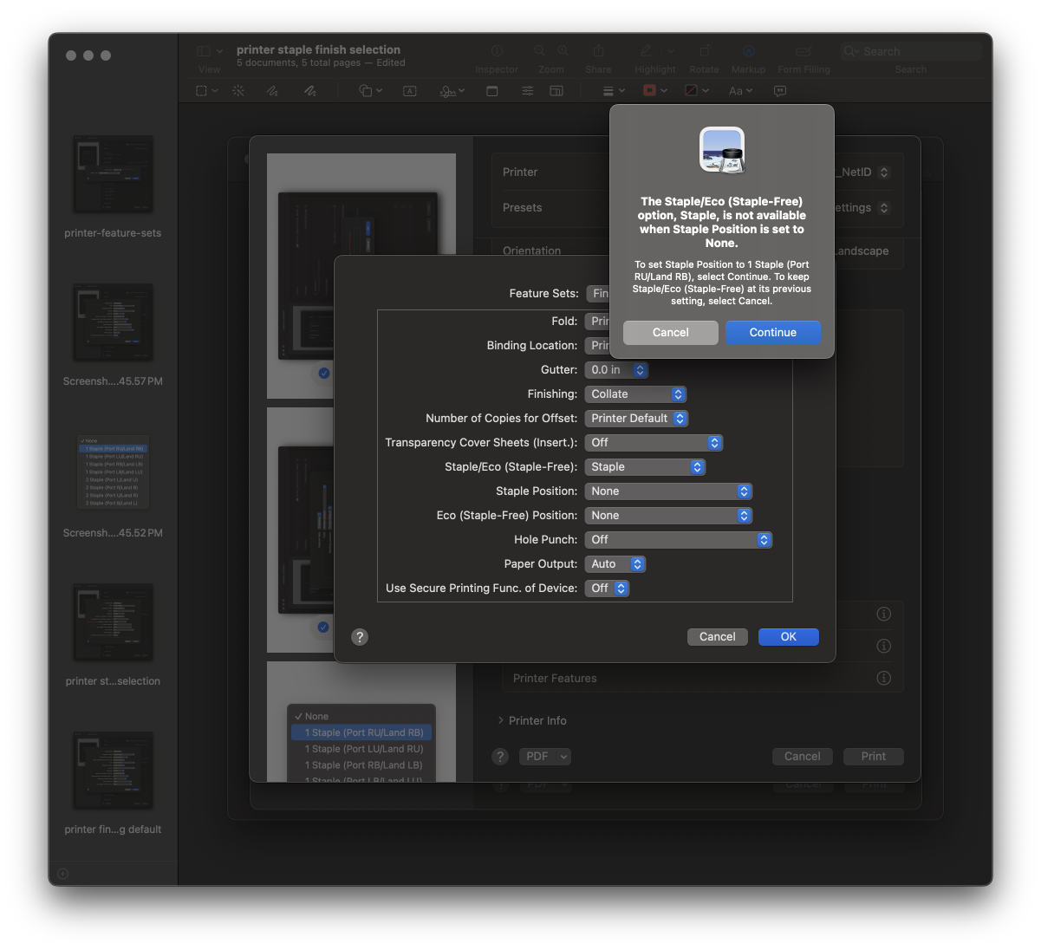Select the Screensh....45.52 PM thumbnail in sidebar
Viewport: 1041px width, 950px height.
[x=113, y=472]
